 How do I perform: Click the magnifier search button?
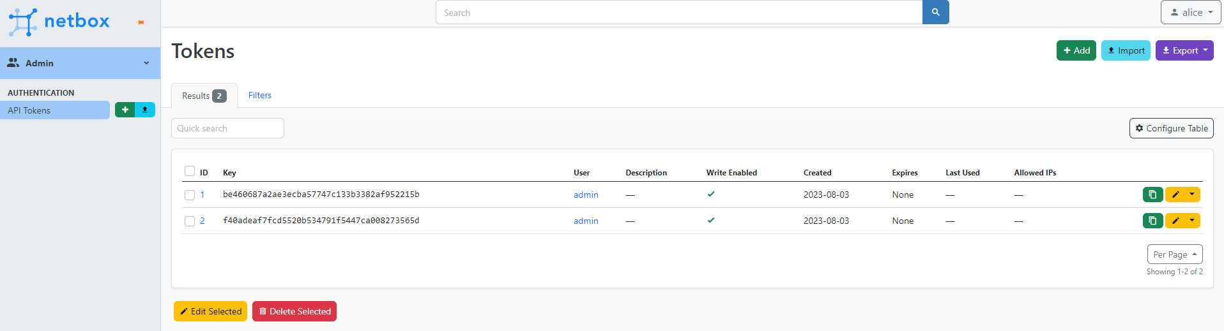(x=935, y=12)
